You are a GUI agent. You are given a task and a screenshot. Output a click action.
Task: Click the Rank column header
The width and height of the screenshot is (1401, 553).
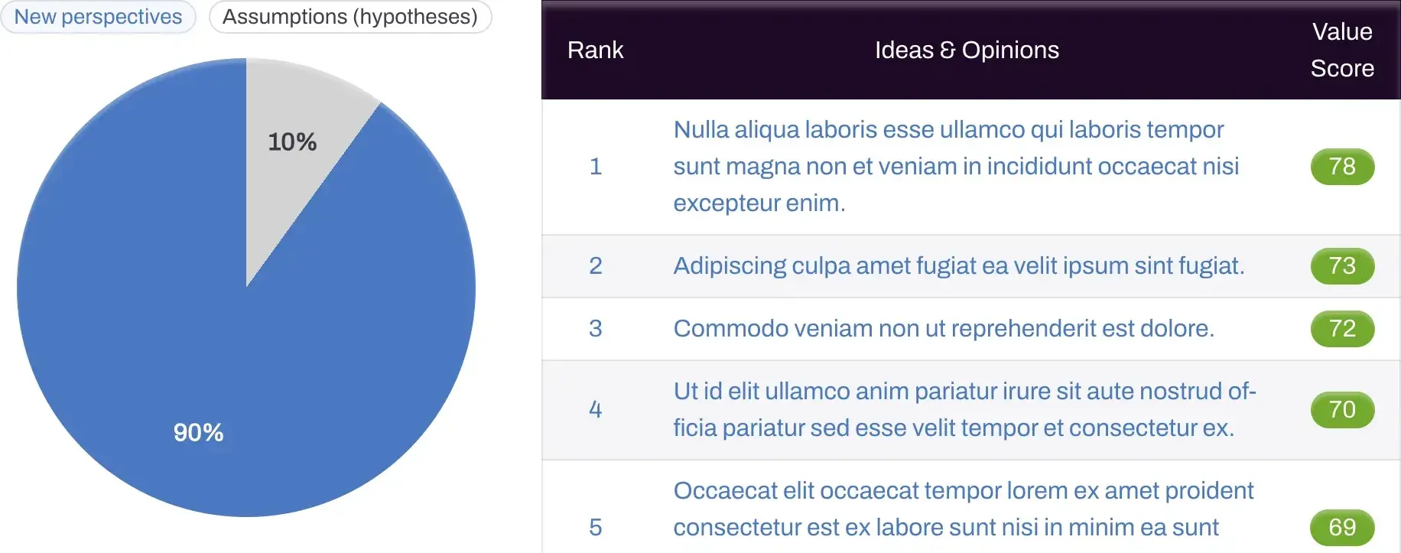point(595,50)
